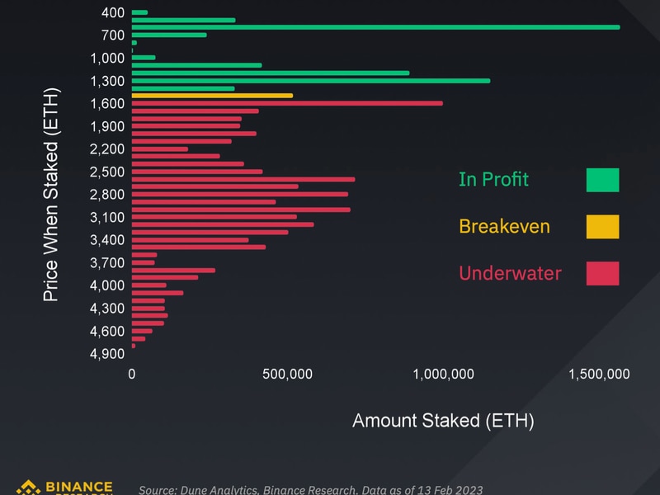Click the 1,500,000 x-axis tick label
The width and height of the screenshot is (660, 495).
tap(598, 375)
